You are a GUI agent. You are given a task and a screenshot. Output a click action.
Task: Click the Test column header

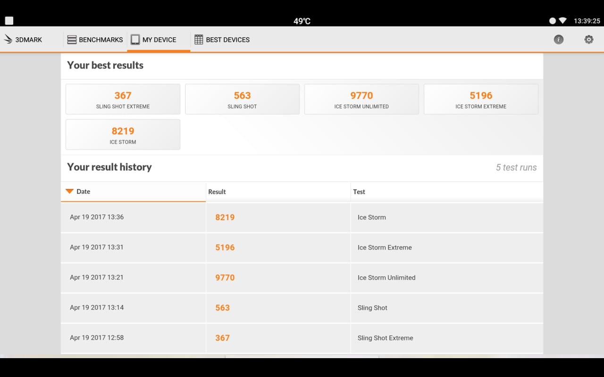pyautogui.click(x=447, y=192)
